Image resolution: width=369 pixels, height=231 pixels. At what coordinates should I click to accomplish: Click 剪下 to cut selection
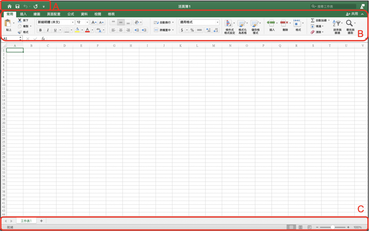pyautogui.click(x=23, y=20)
